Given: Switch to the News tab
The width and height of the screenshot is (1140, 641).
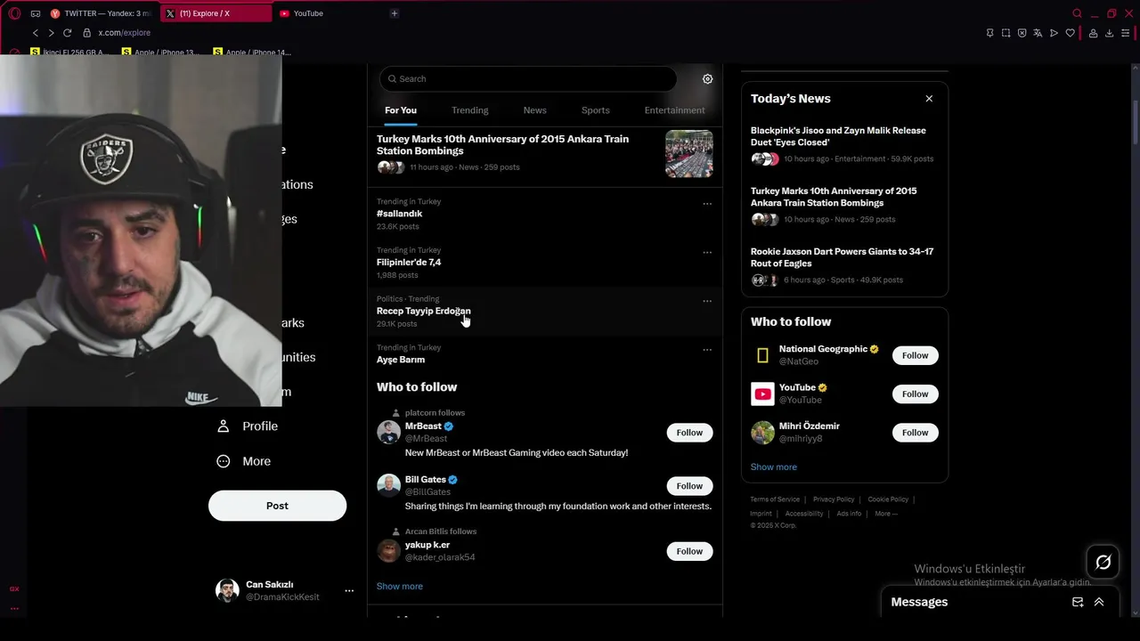Looking at the screenshot, I should coord(534,110).
